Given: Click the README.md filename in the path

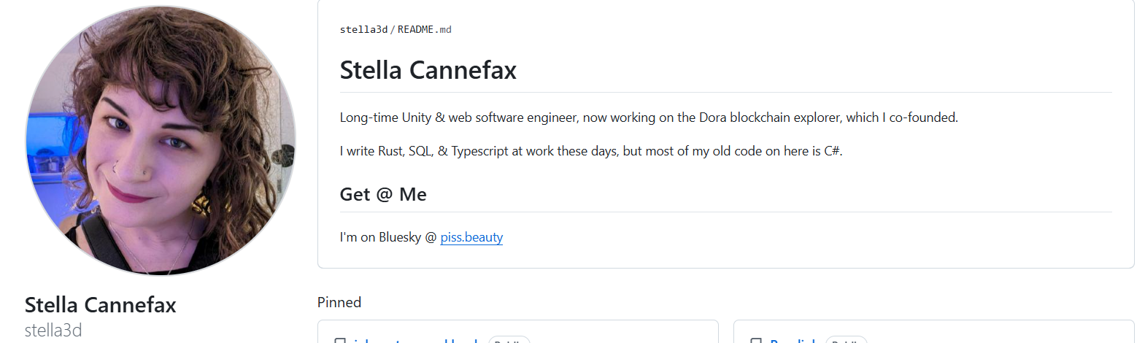Looking at the screenshot, I should click(x=424, y=30).
